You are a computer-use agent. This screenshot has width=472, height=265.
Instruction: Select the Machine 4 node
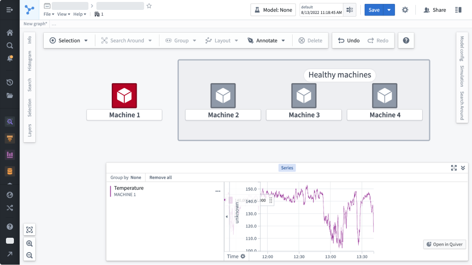[x=385, y=96]
